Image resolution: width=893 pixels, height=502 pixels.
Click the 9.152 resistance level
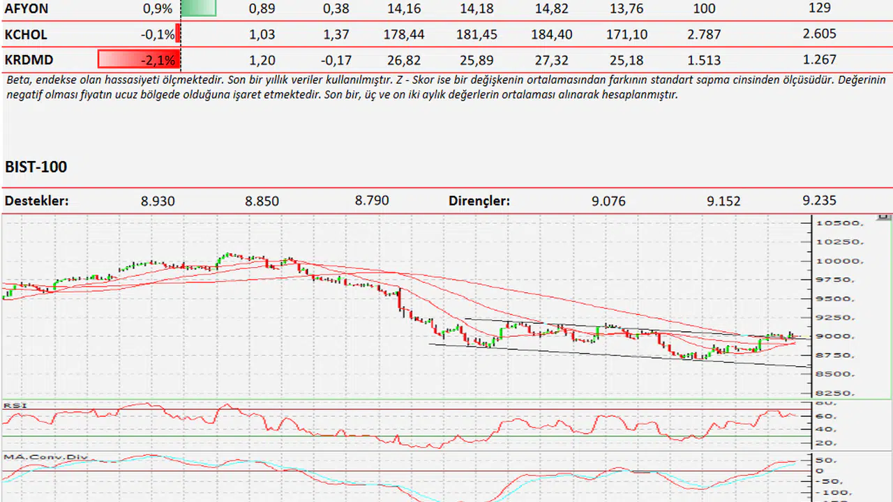click(723, 201)
